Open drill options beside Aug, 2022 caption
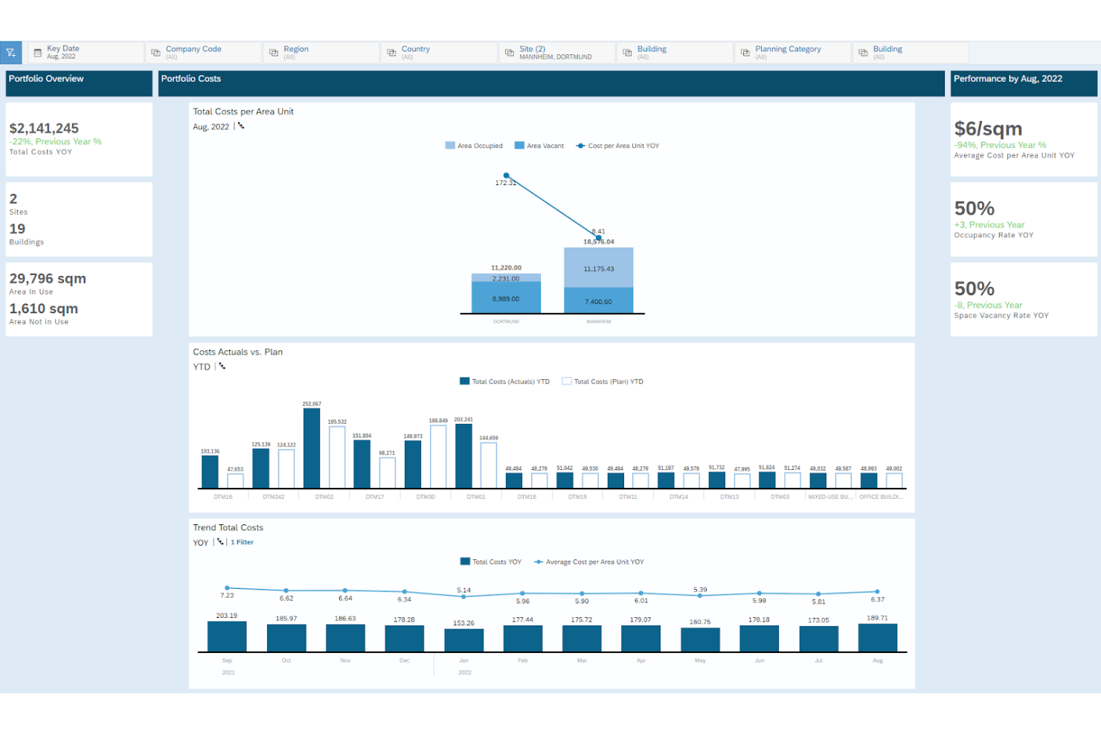 click(x=240, y=126)
